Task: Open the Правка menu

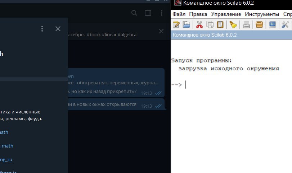Action: point(198,14)
